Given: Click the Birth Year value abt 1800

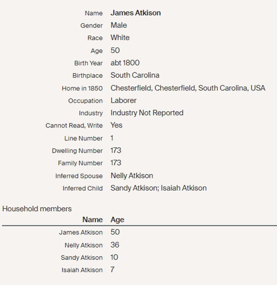Looking at the screenshot, I should 125,63.
